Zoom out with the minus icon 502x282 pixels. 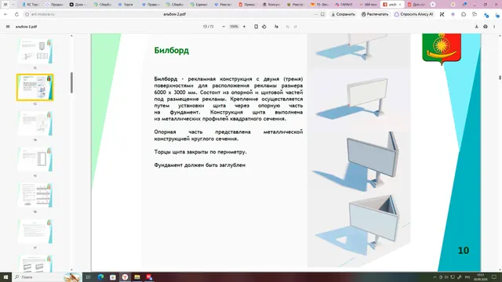[224, 27]
